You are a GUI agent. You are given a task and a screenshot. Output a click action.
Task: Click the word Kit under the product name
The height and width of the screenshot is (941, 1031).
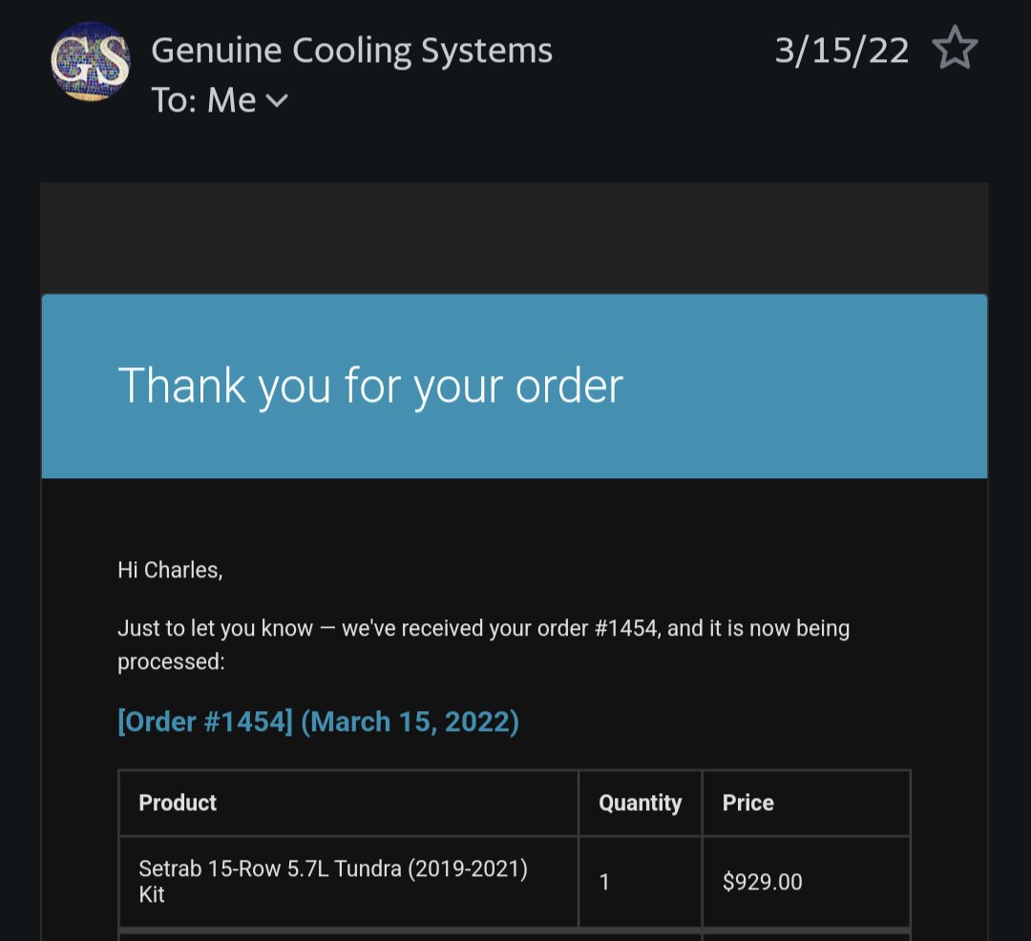(x=151, y=894)
